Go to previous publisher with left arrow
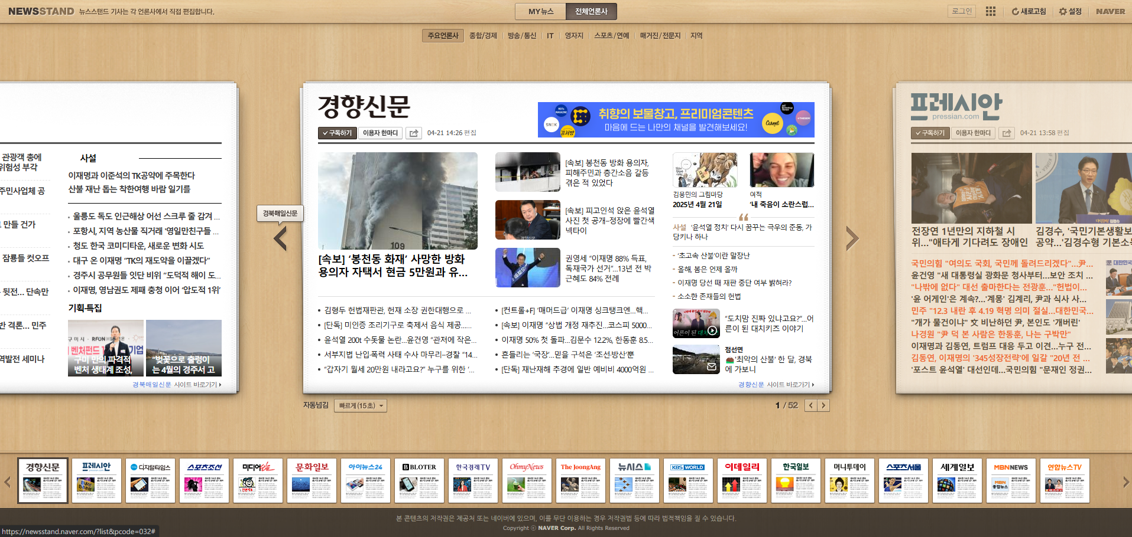Image resolution: width=1132 pixels, height=537 pixels. point(280,238)
